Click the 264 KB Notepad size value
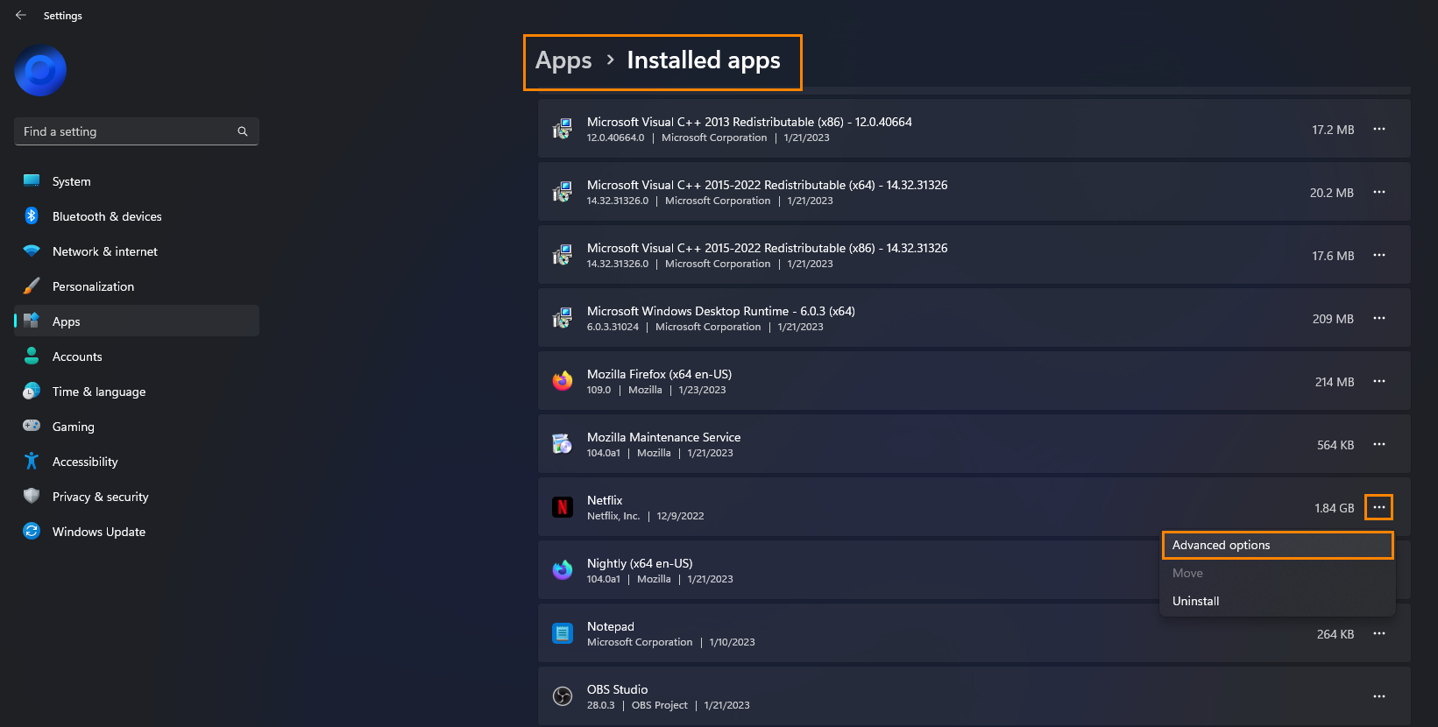Image resolution: width=1438 pixels, height=727 pixels. pos(1335,634)
